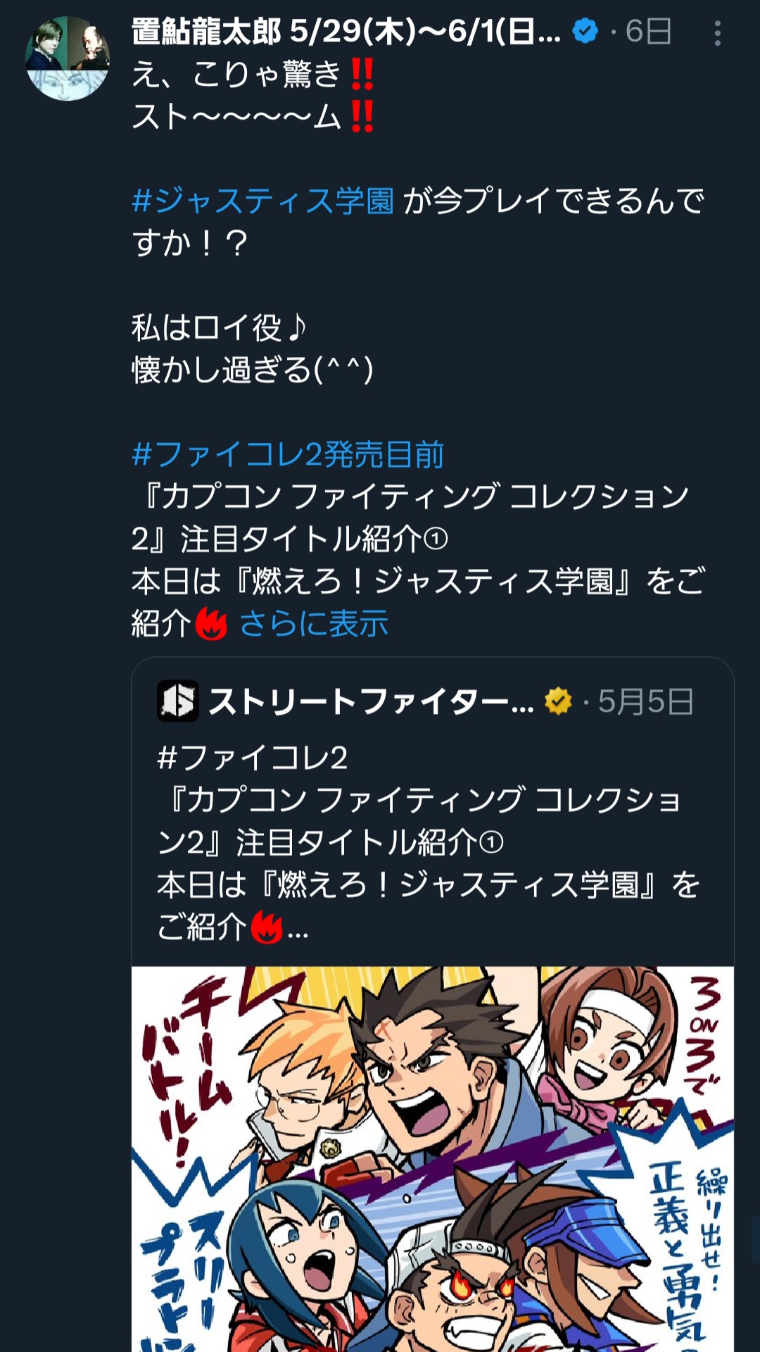Open the #ジャスティス学園 hashtag
The height and width of the screenshot is (1352, 760).
coord(263,201)
